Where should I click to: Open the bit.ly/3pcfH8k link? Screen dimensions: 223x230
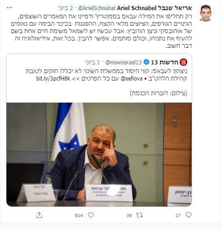tap(53, 79)
